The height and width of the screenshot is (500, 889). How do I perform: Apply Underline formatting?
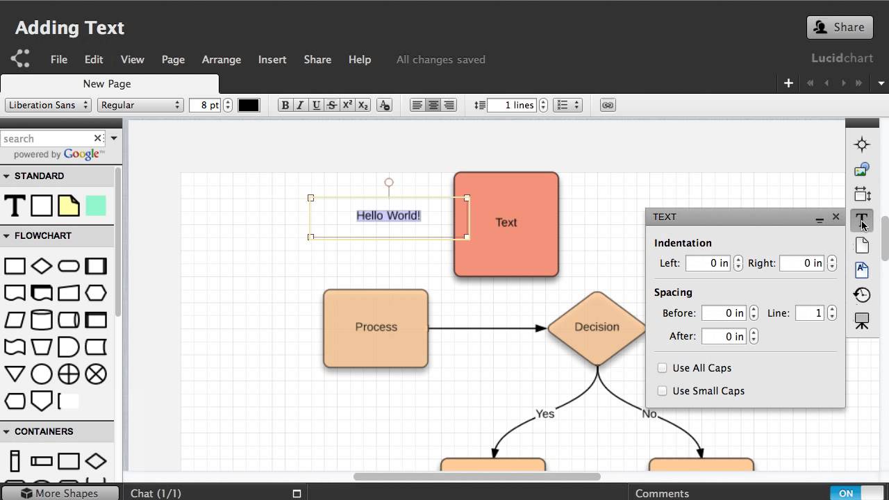coord(316,106)
